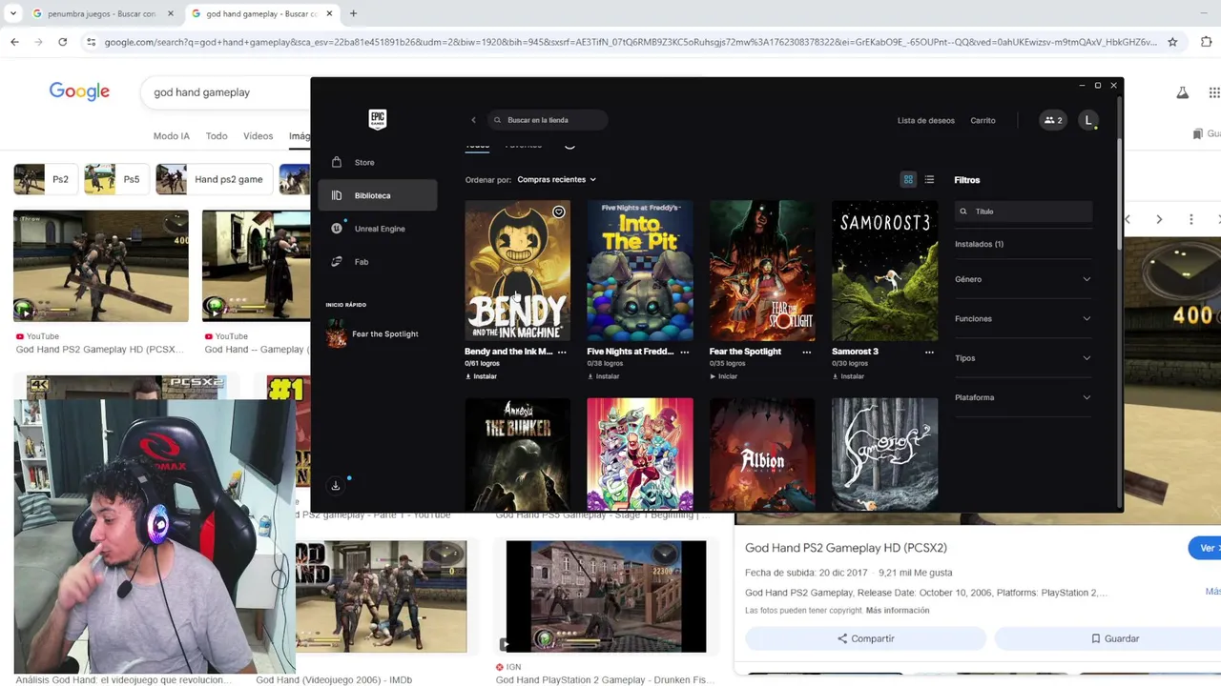This screenshot has height=686, width=1221.
Task: Select the Albion Online cover
Action: pyautogui.click(x=762, y=454)
